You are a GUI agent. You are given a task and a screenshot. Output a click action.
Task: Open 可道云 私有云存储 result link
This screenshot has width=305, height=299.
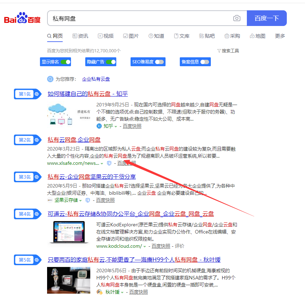tap(131, 214)
